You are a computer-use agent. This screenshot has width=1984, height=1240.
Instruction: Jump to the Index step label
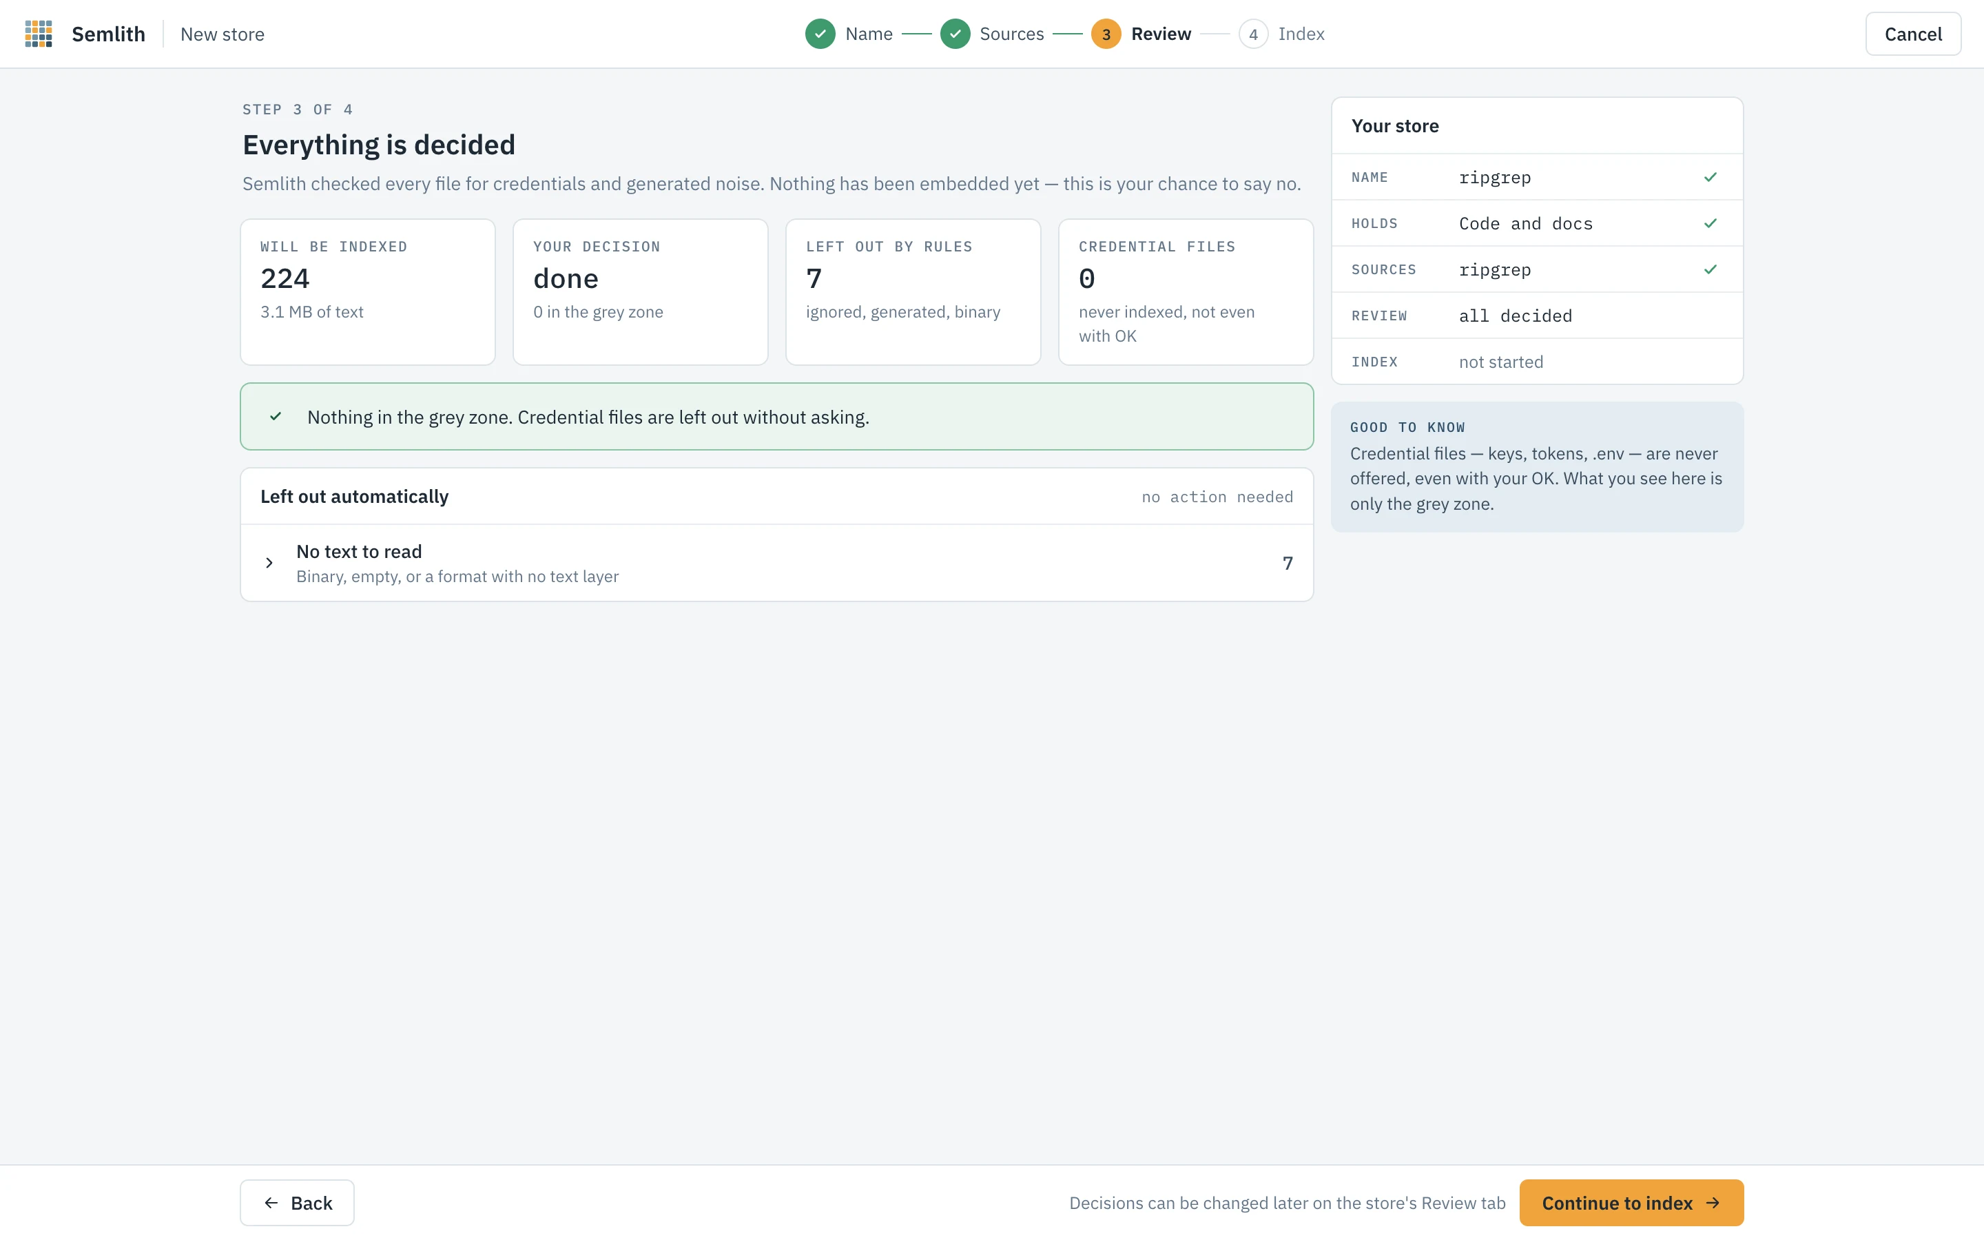coord(1301,34)
